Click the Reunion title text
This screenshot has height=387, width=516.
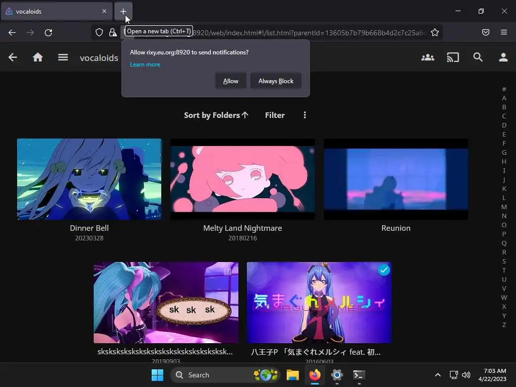(396, 228)
